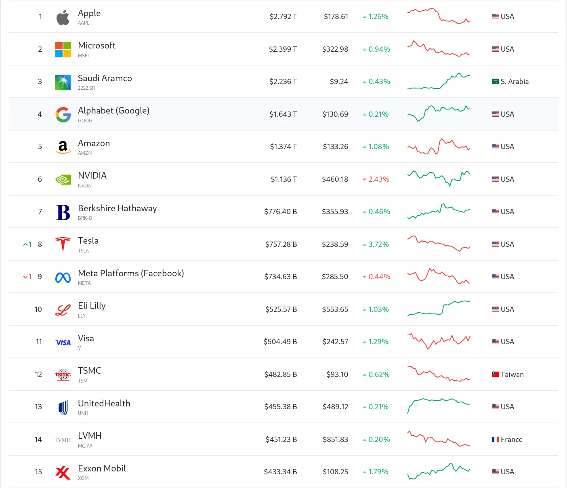567x488 pixels.
Task: Open the Saudi Aramco company page
Action: [105, 78]
